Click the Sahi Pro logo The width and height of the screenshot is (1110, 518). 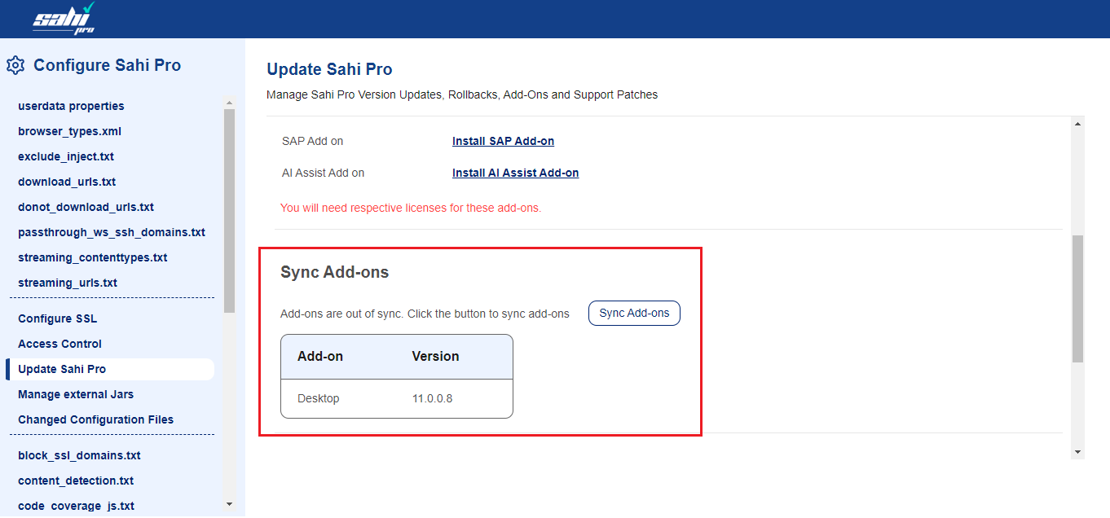click(x=64, y=19)
